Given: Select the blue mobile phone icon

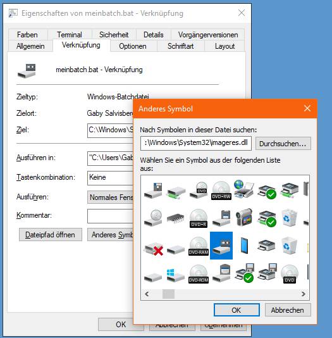Looking at the screenshot, I should tap(244, 246).
